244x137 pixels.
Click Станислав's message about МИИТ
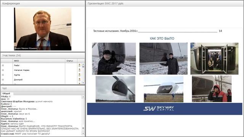tap(26, 134)
